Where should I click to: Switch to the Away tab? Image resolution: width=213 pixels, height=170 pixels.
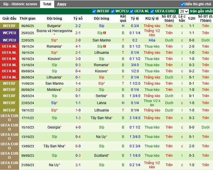pyautogui.click(x=62, y=4)
